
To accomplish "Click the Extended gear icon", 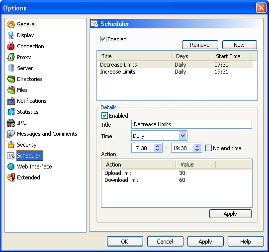I will 11,177.
